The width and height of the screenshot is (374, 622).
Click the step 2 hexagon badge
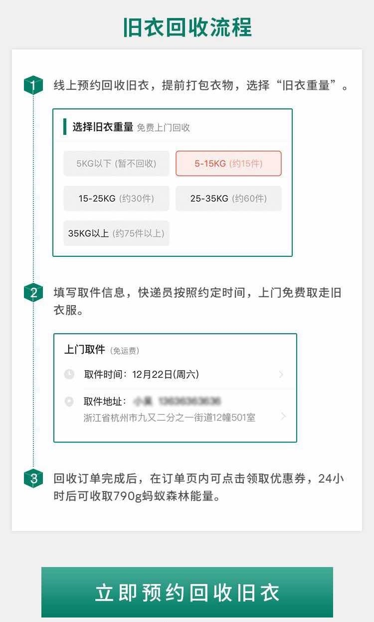click(x=33, y=293)
